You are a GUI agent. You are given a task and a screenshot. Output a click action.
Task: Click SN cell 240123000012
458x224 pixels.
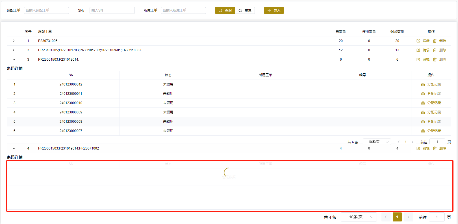pyautogui.click(x=71, y=84)
